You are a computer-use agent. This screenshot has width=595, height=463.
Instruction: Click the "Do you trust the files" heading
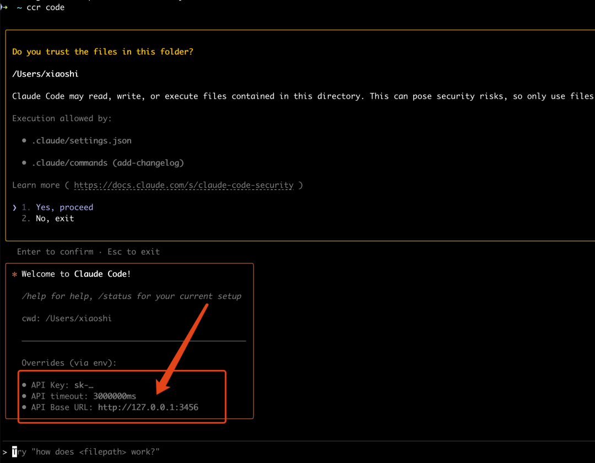coord(102,52)
